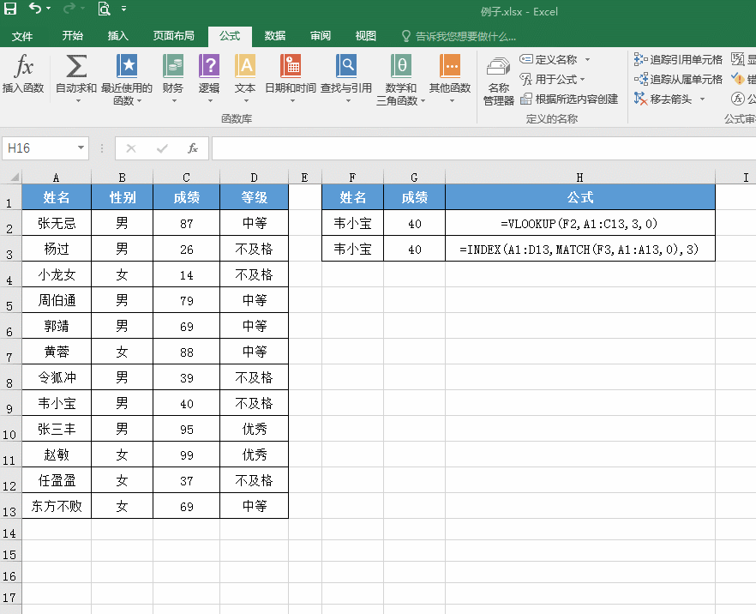Open the 其他函数 icon
The image size is (756, 614).
click(450, 66)
